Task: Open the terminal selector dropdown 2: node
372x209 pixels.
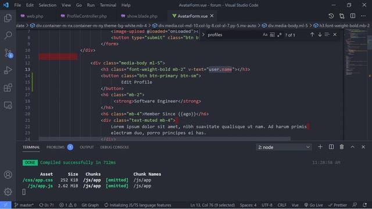Action: pos(284,147)
